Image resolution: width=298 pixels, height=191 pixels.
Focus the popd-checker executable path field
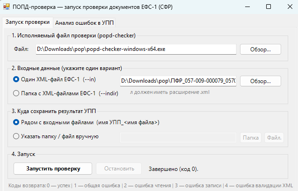pyautogui.click(x=136, y=50)
